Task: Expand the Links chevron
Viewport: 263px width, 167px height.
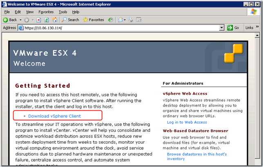Action: click(257, 27)
